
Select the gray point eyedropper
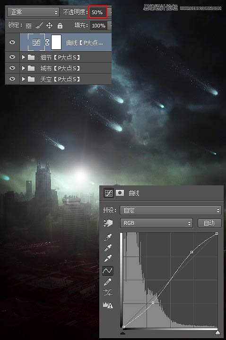click(x=108, y=248)
